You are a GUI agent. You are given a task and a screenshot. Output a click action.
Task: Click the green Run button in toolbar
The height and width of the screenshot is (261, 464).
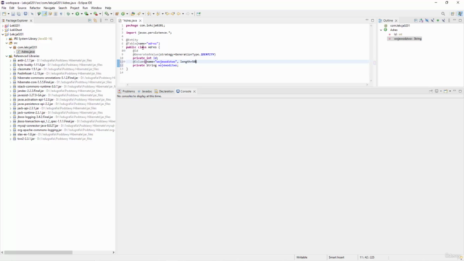78,14
